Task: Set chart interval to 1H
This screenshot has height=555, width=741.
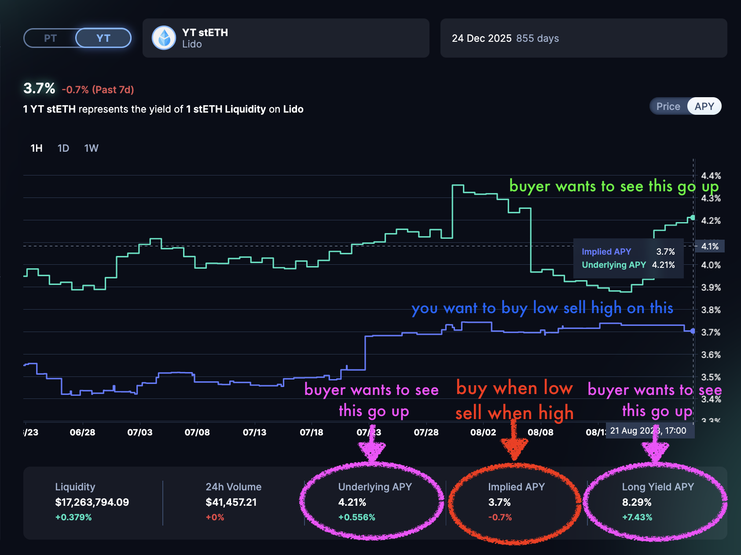Action: [x=37, y=148]
